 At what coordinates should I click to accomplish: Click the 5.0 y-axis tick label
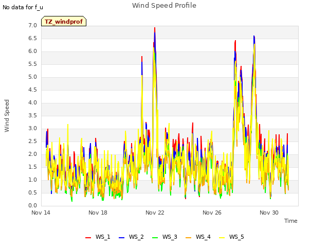[x=32, y=77]
